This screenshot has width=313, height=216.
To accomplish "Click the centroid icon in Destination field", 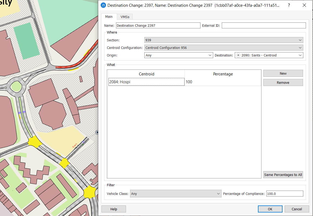I will point(238,55).
